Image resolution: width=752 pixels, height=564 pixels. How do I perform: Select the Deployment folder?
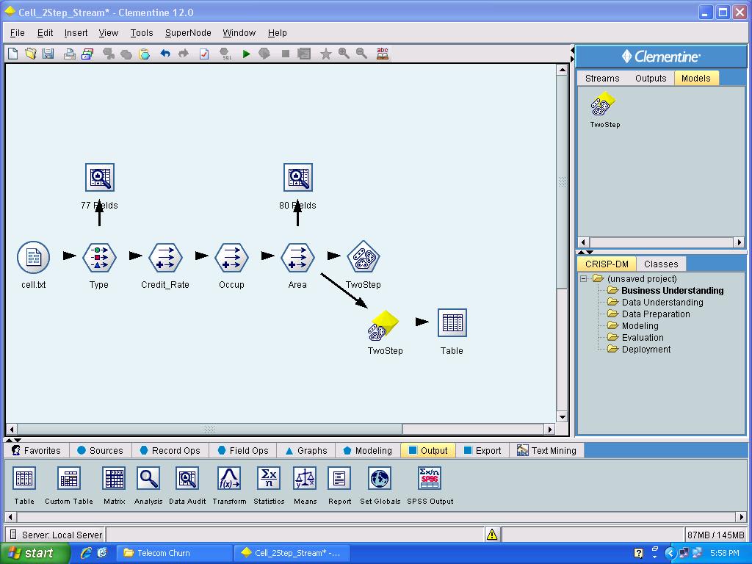click(646, 349)
